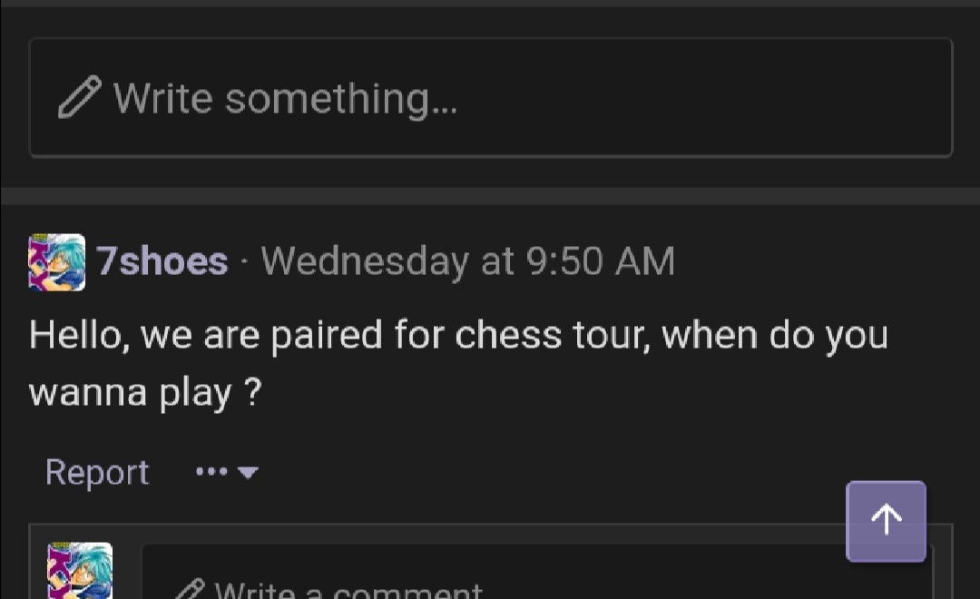Click the 'wanna play ?' line of the post
Viewport: 980px width, 599px height.
(x=145, y=393)
